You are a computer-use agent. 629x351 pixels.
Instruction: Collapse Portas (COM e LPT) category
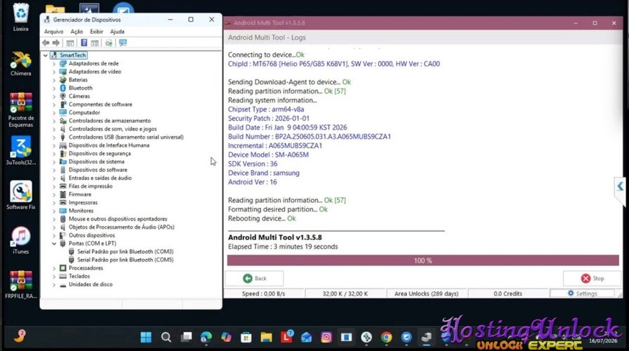pos(54,244)
